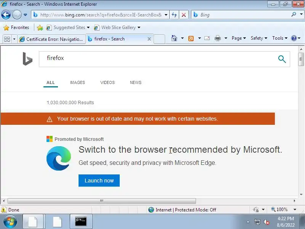
Task: Click the Read Mail icon
Action: (x=207, y=38)
